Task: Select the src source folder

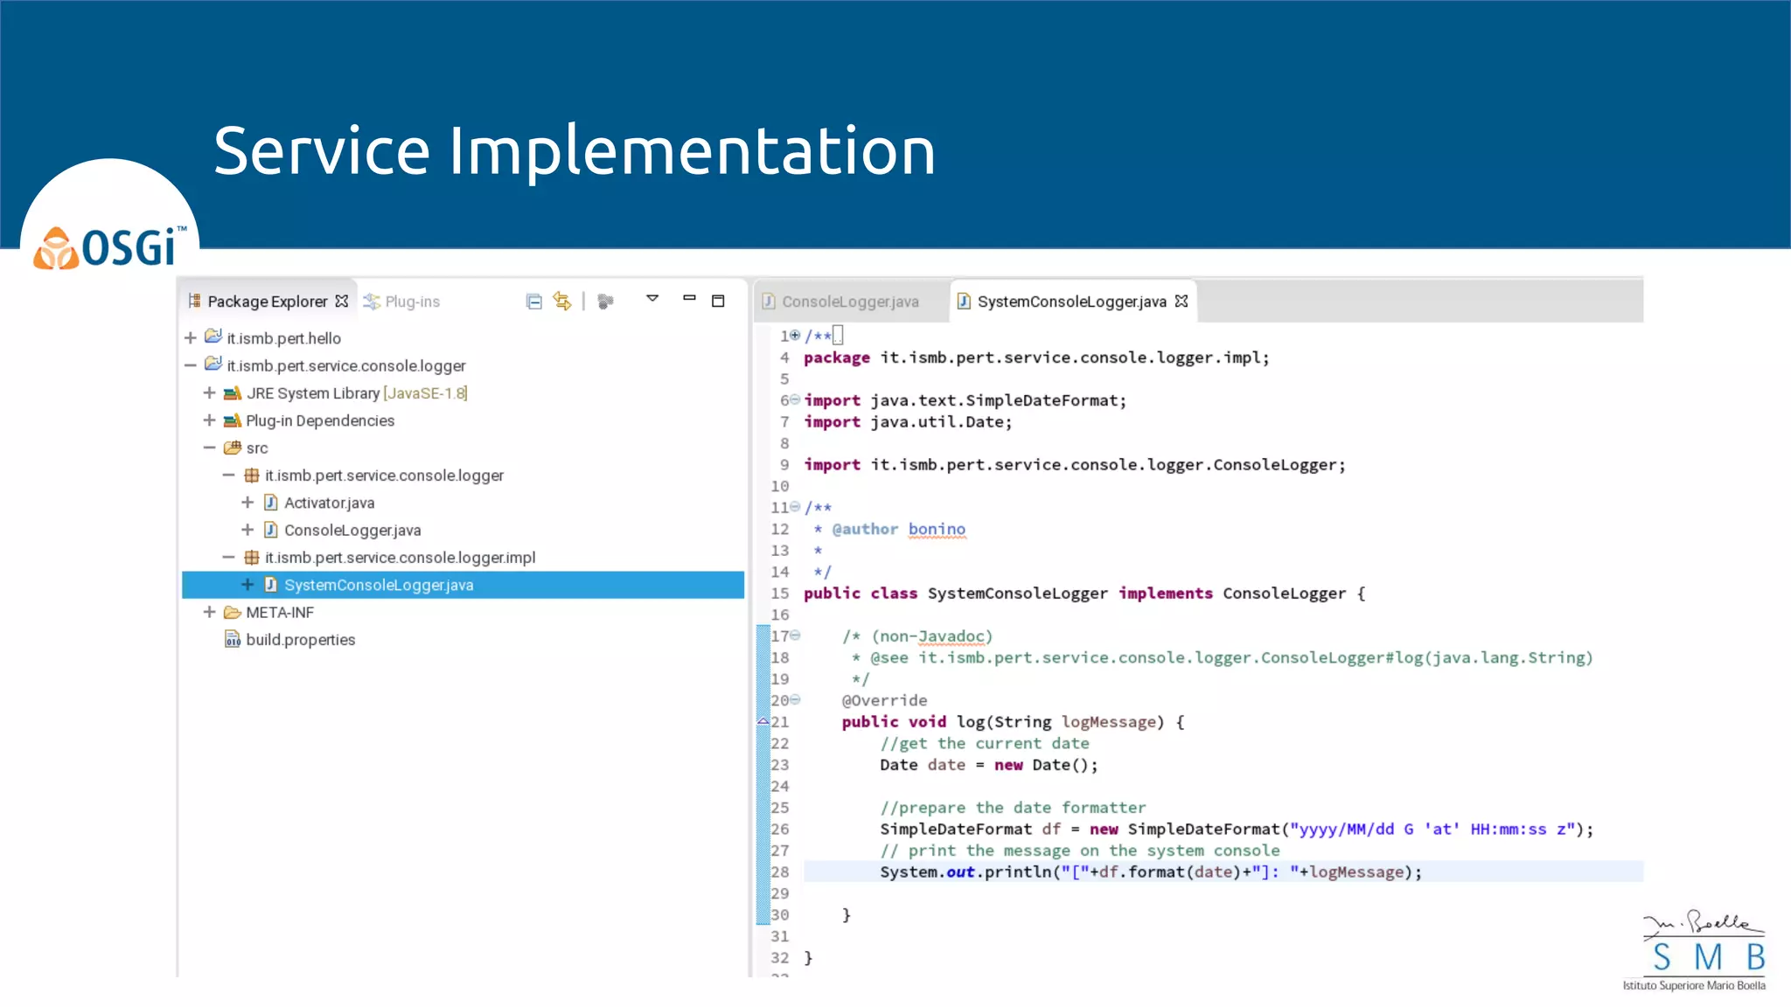Action: (257, 448)
